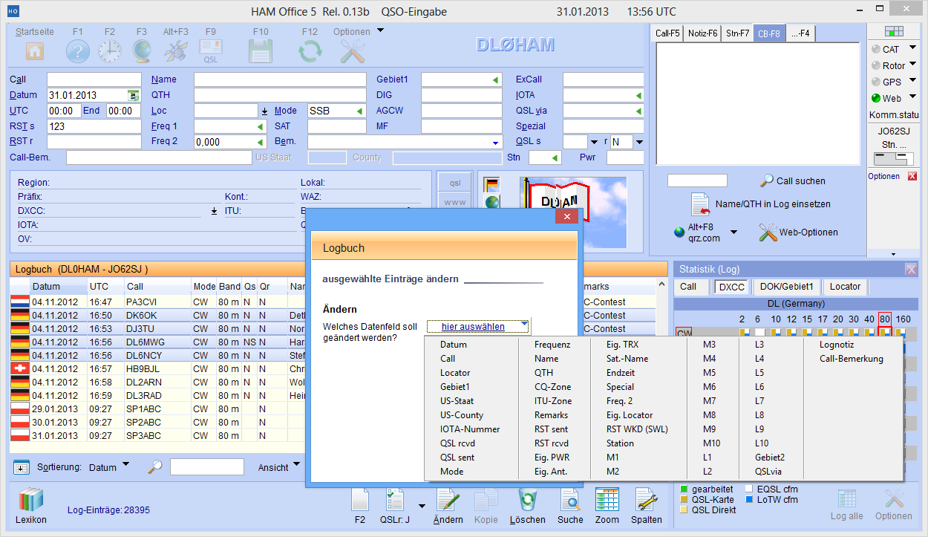Click the Löschen recycle bin icon
The height and width of the screenshot is (537, 928).
pos(528,500)
